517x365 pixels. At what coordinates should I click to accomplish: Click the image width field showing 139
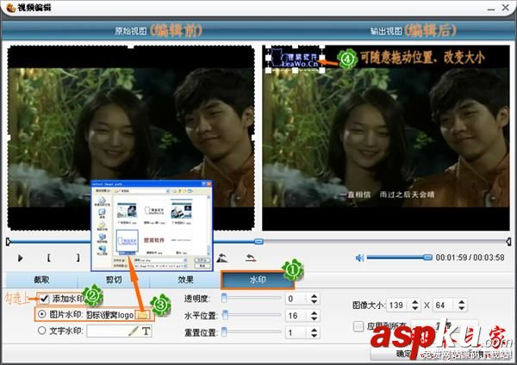click(x=399, y=306)
